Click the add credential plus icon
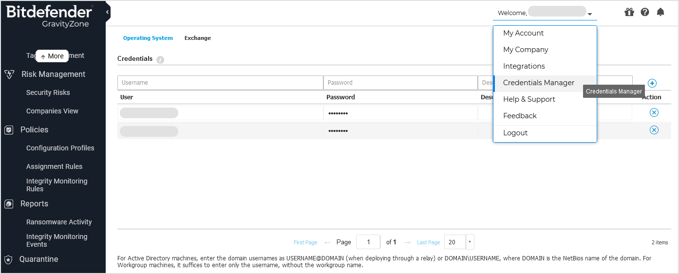This screenshot has width=679, height=274. click(x=652, y=83)
